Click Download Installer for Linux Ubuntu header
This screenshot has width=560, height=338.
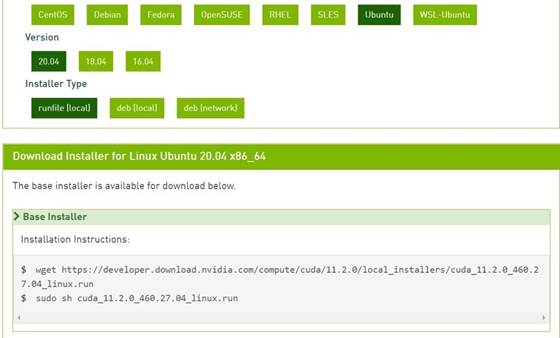(x=140, y=156)
